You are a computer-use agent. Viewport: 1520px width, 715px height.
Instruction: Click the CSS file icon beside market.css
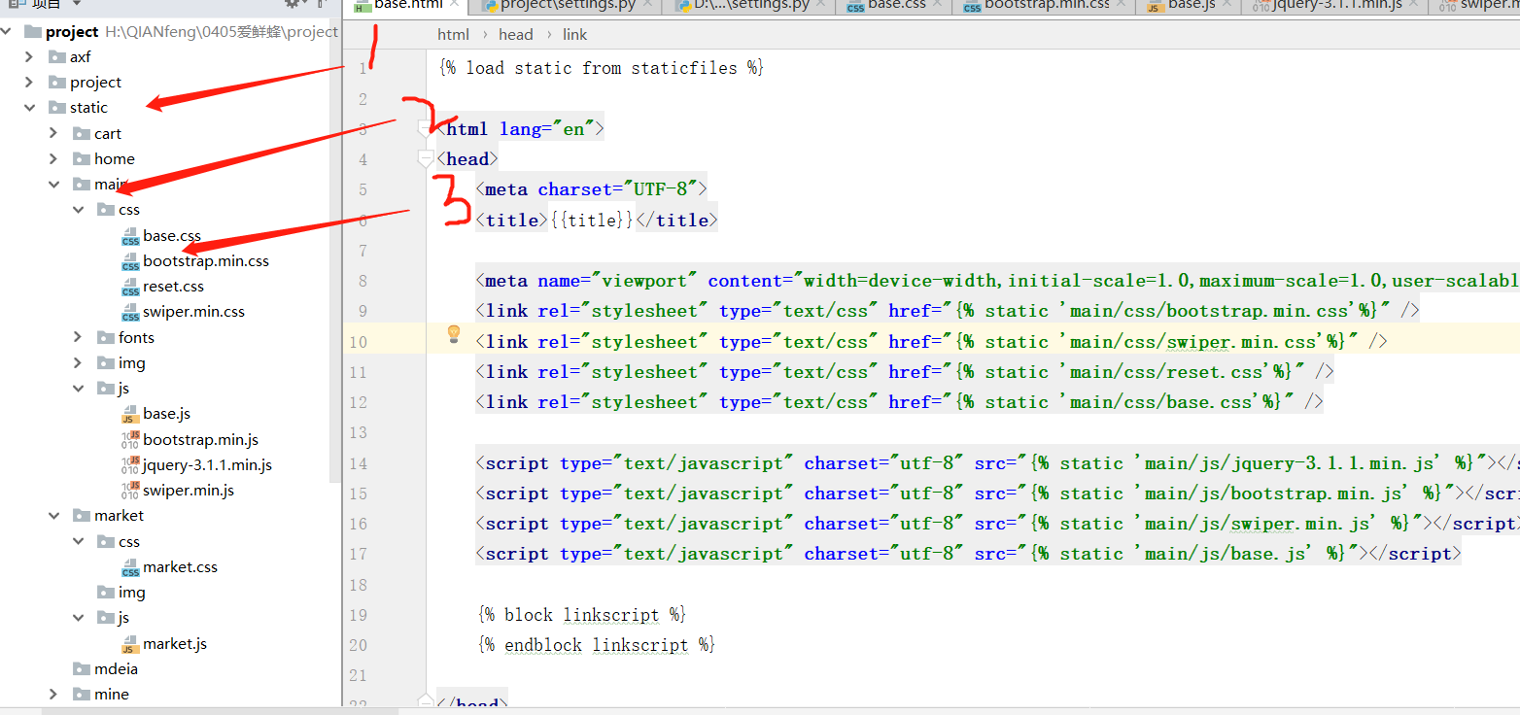tap(130, 568)
